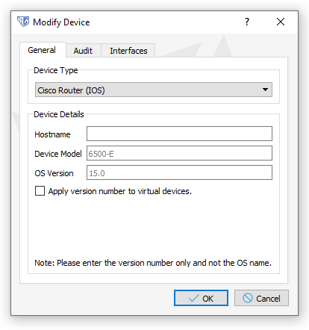This screenshot has width=309, height=330.
Task: Close the Modify Device dialog
Action: pos(281,22)
